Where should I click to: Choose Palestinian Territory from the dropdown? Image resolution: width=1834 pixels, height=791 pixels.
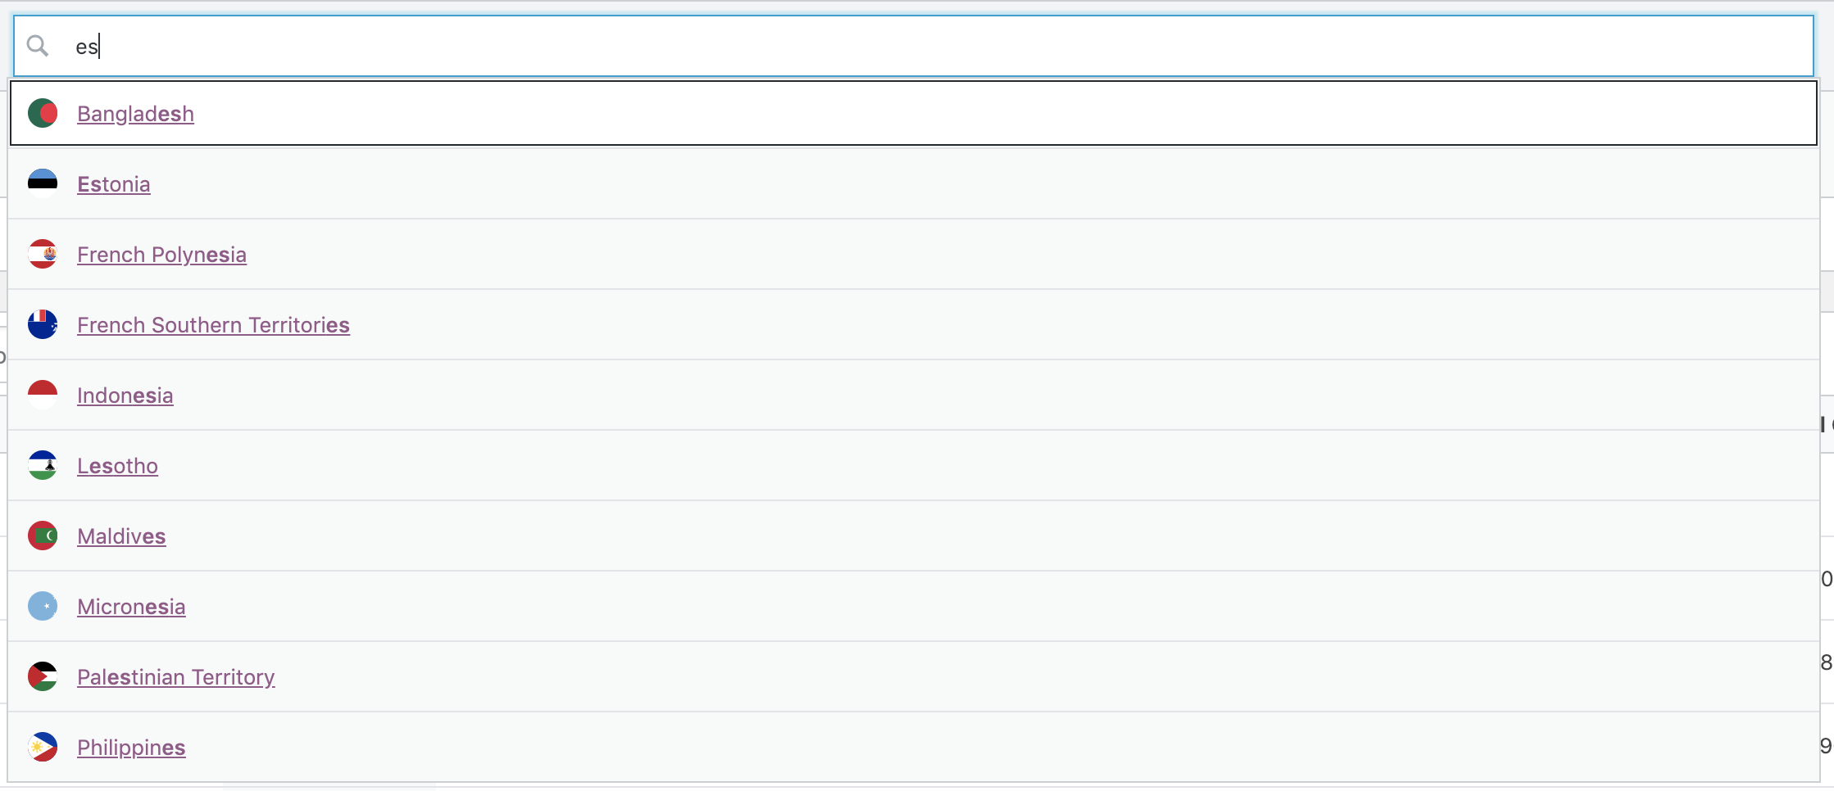(175, 676)
